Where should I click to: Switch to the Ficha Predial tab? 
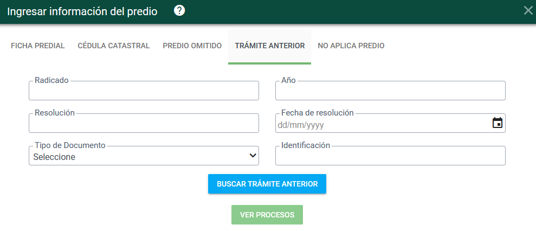point(38,46)
